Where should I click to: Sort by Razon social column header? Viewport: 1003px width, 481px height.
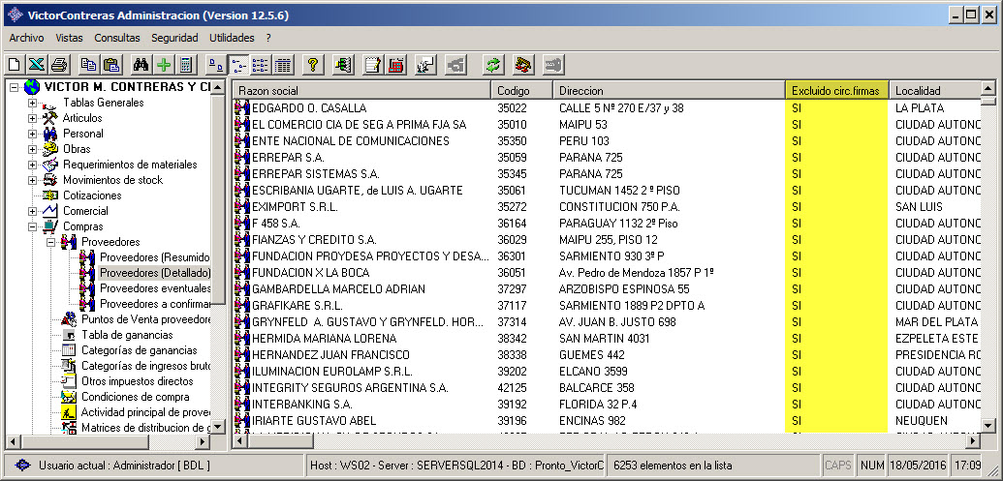tap(362, 90)
